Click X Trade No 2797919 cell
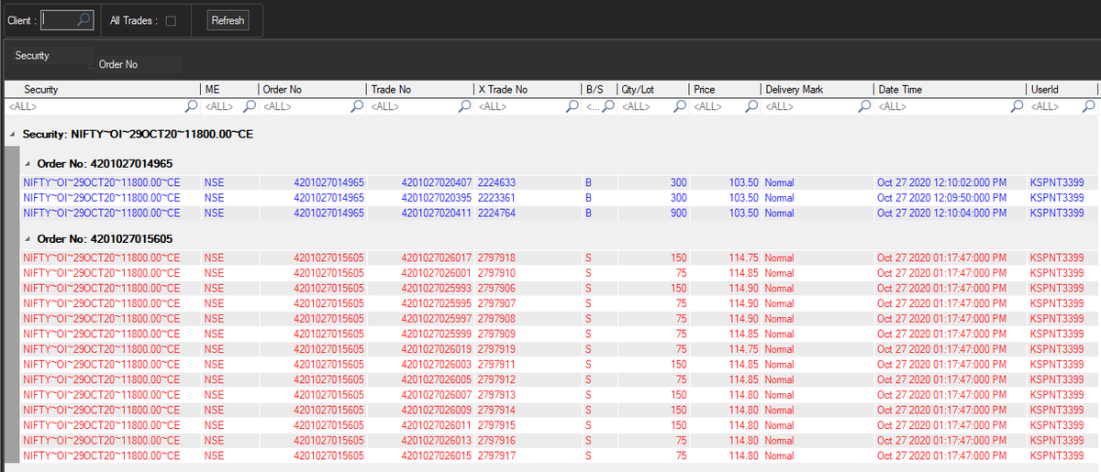Screen dimensions: 1101x472 coord(528,349)
